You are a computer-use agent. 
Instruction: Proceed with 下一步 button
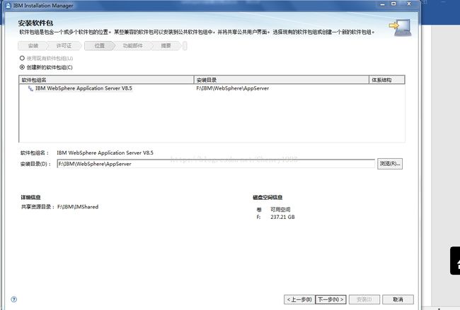click(331, 299)
